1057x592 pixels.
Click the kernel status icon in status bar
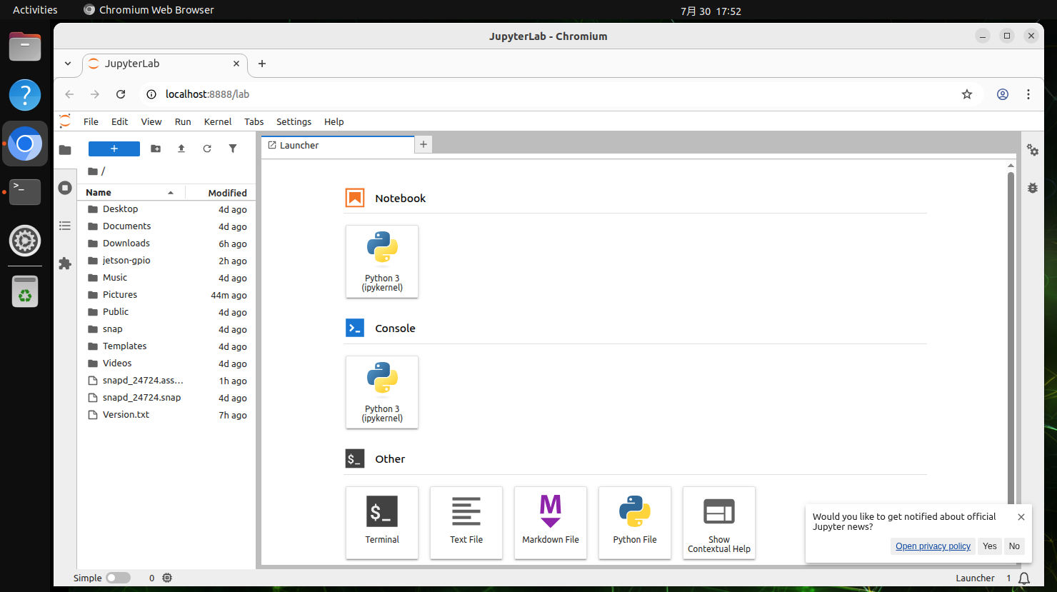click(167, 578)
